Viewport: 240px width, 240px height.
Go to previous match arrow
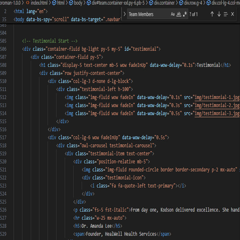coord(212,14)
